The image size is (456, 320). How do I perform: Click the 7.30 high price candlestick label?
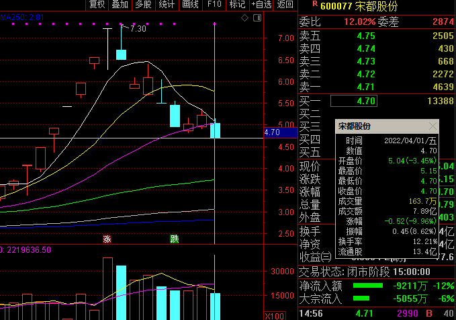click(138, 29)
